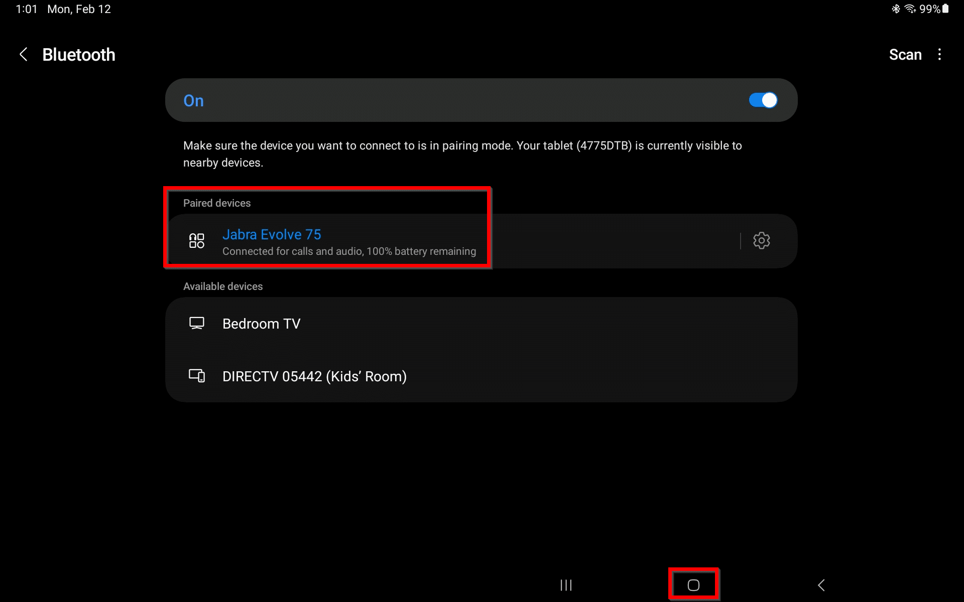The height and width of the screenshot is (602, 964).
Task: Connect to DIRECTV 05442 (Kids' Room)
Action: click(x=481, y=376)
